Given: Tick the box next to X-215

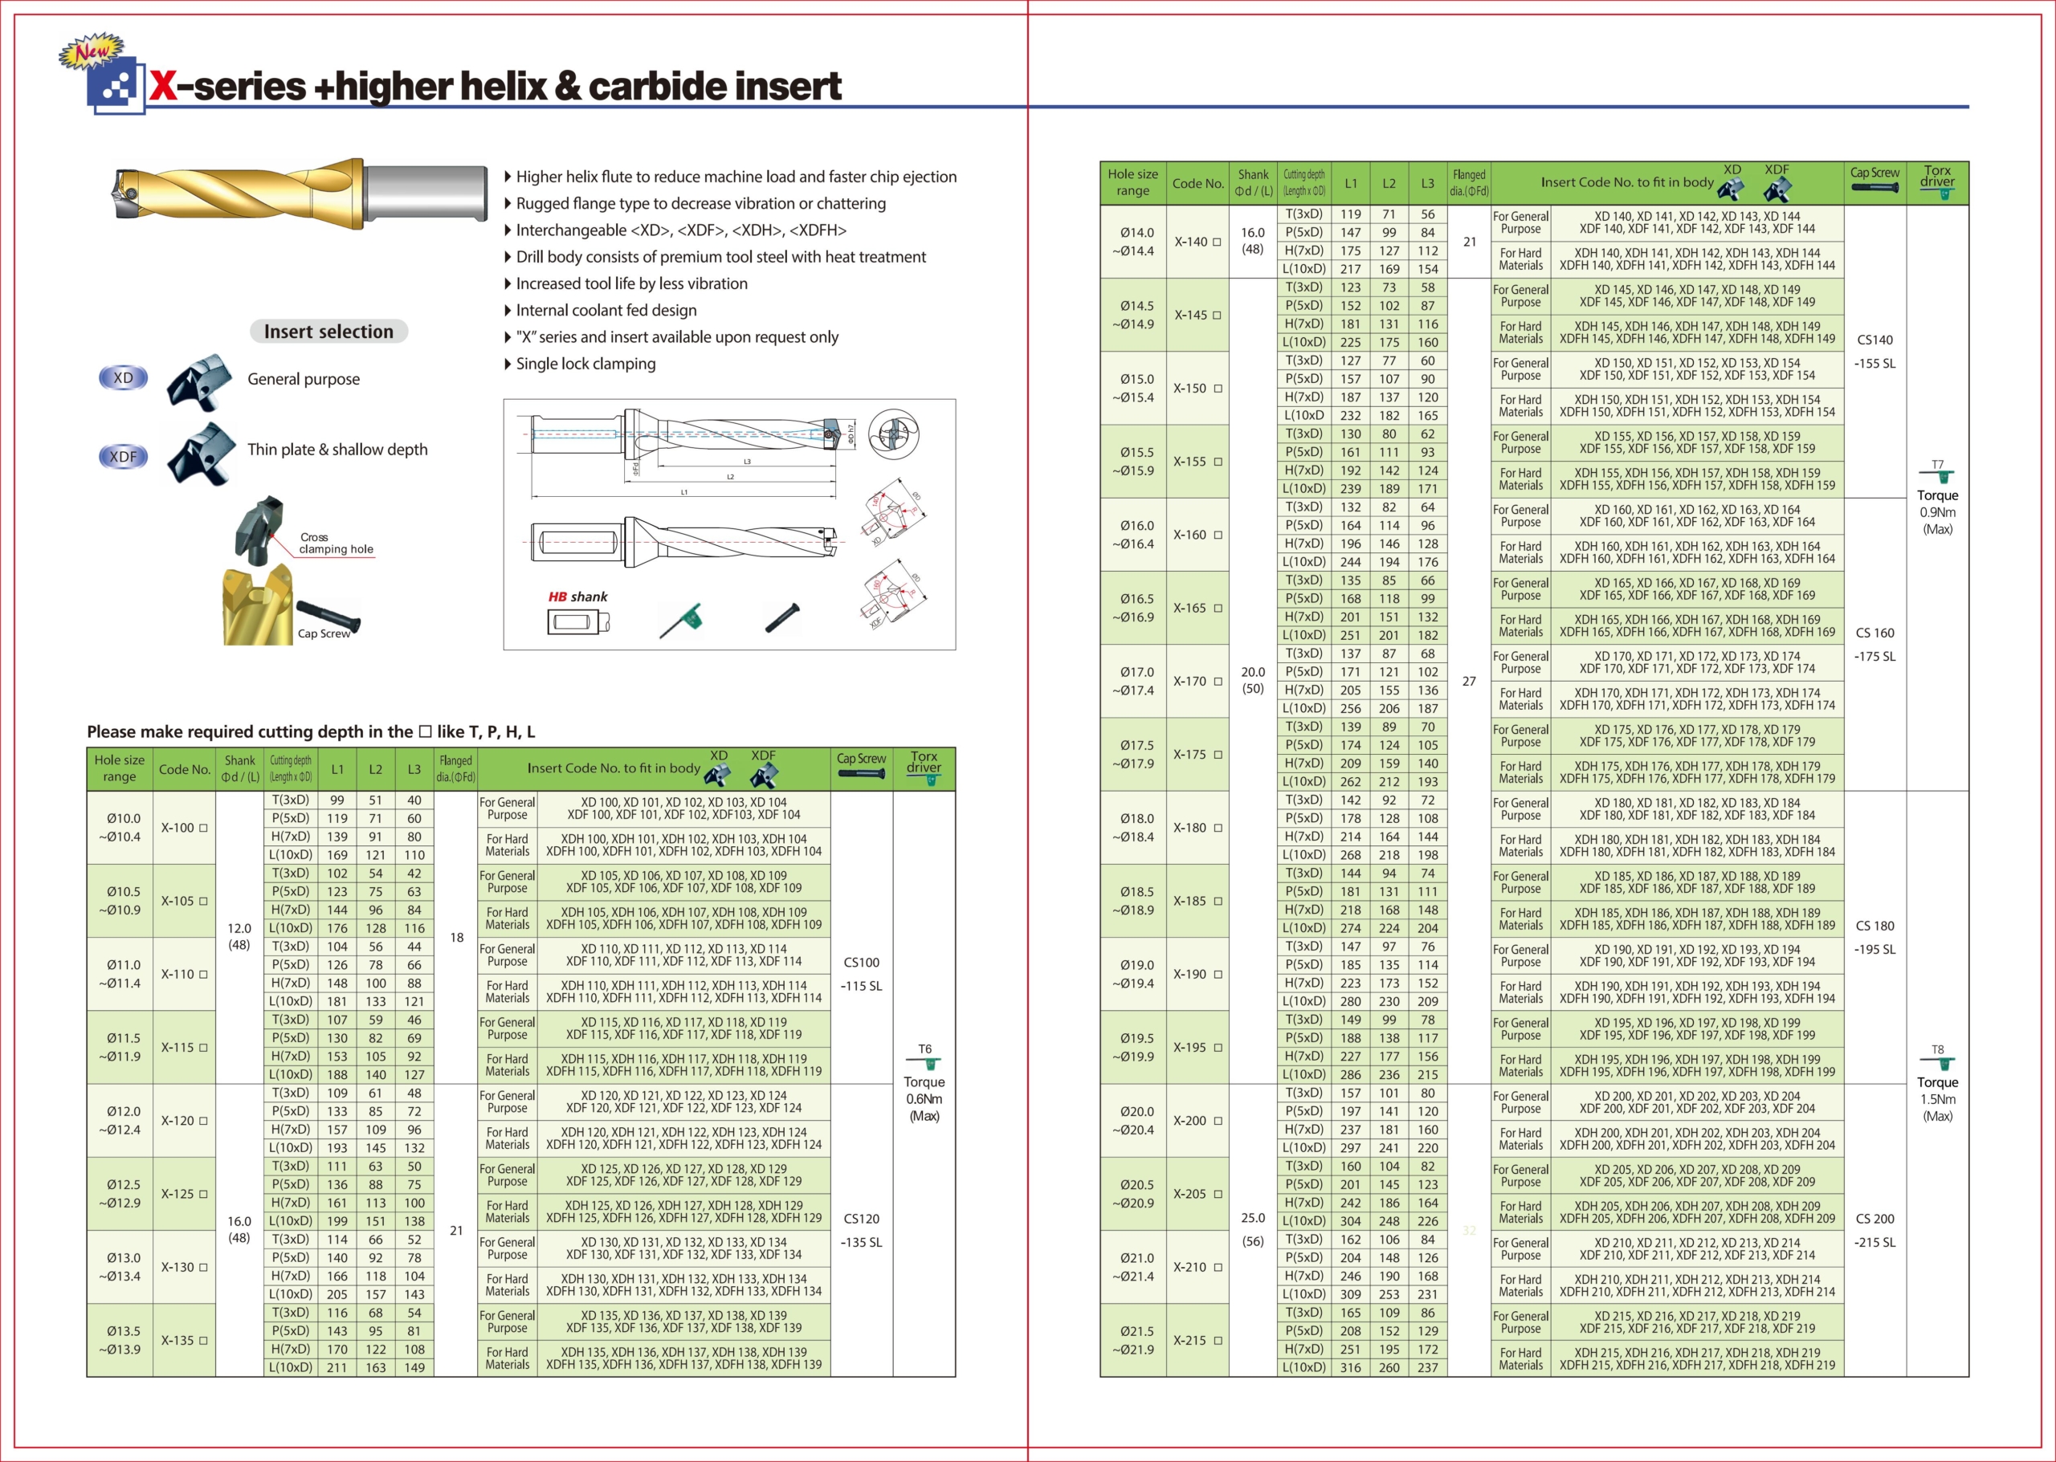Looking at the screenshot, I should point(1218,1341).
